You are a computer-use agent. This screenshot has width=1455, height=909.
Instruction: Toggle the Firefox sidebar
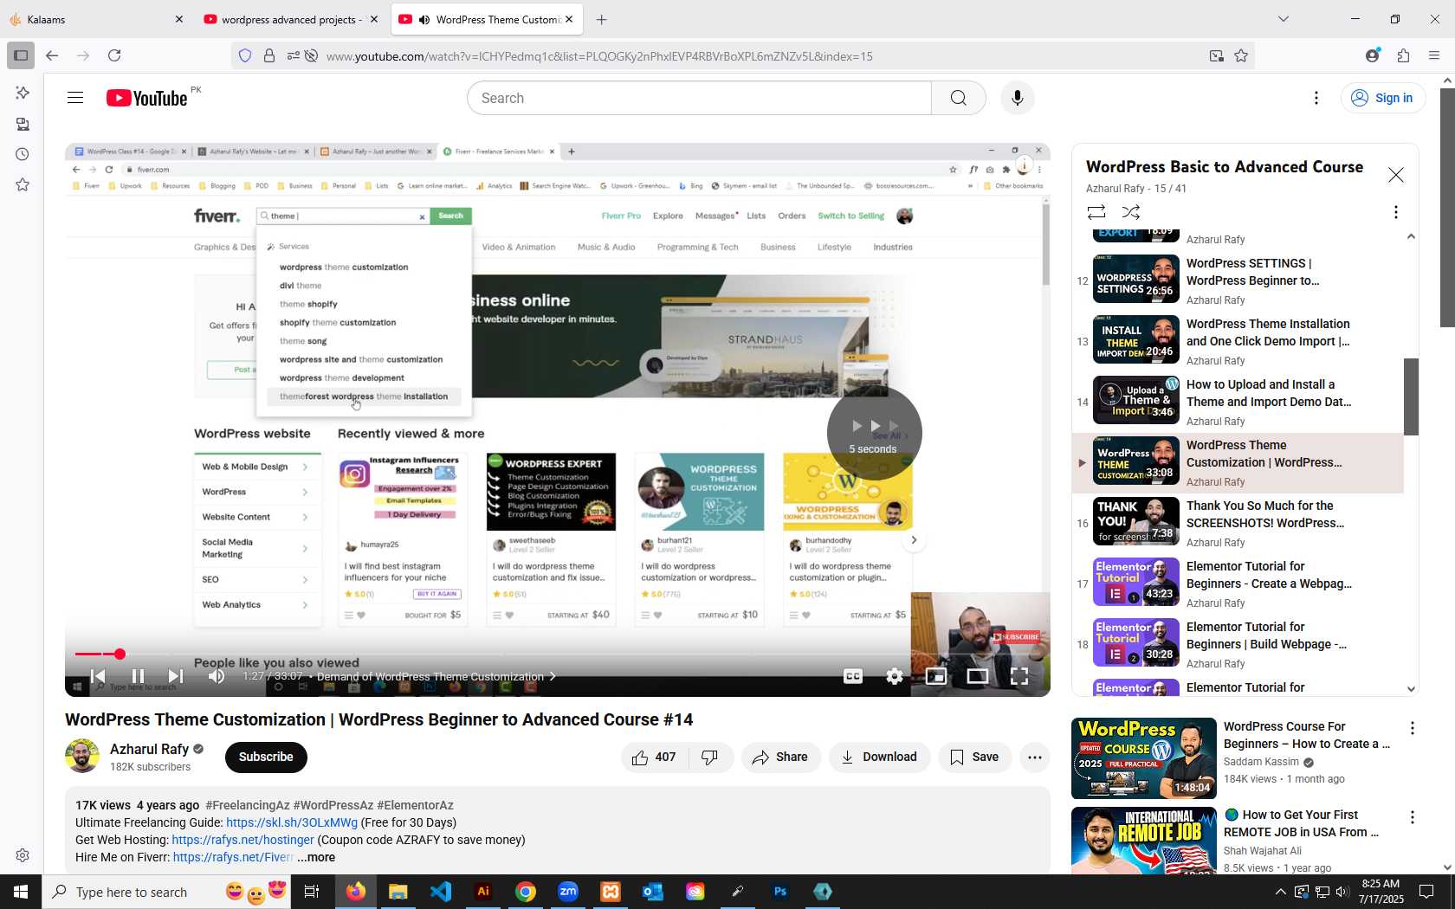pos(21,55)
